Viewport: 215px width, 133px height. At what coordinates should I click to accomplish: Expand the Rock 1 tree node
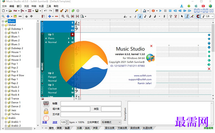[x=6, y=33]
